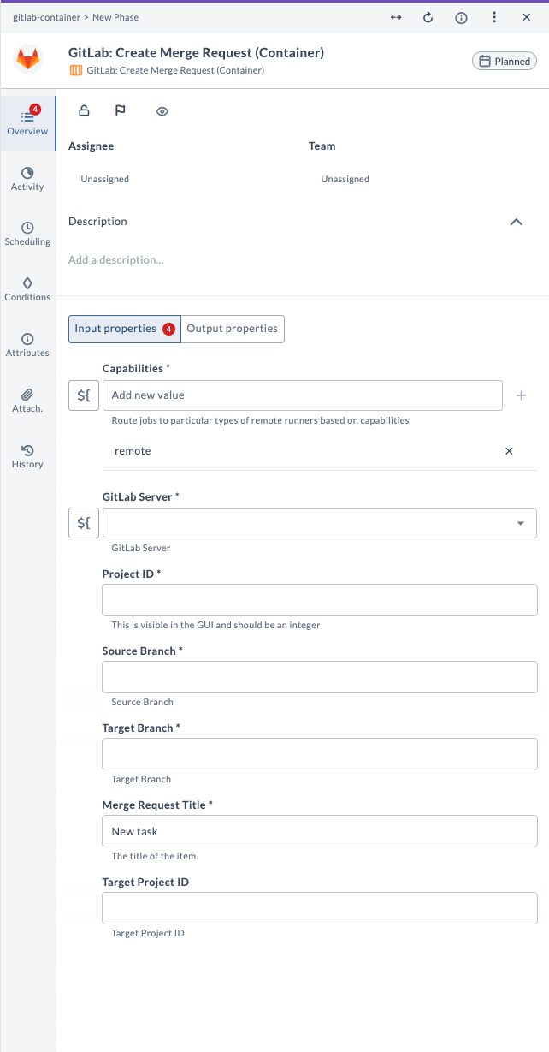
Task: Open the Scheduling sidebar tab
Action: coord(27,234)
